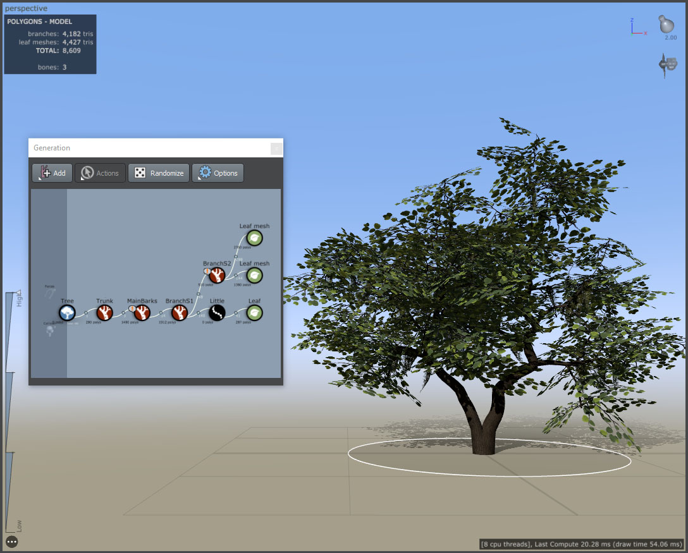Open the Add generator dropdown
Viewport: 688px width, 553px height.
tap(52, 173)
